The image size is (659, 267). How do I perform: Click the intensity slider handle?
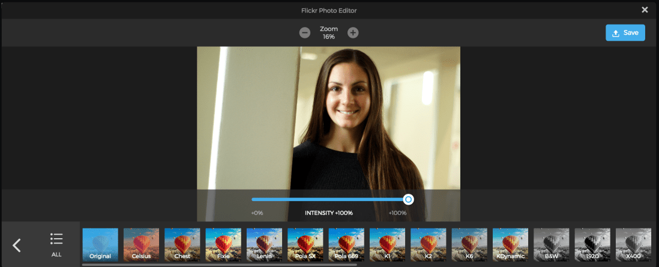408,199
